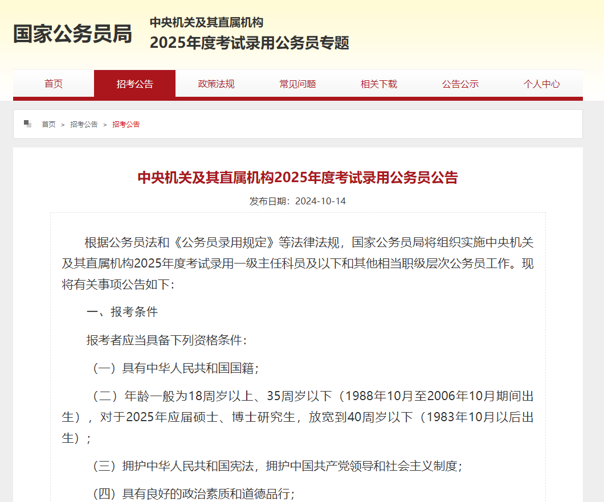Viewport: 604px width, 502px height.
Task: Click the 发布日期：2024-10-14 text
Action: [x=297, y=201]
